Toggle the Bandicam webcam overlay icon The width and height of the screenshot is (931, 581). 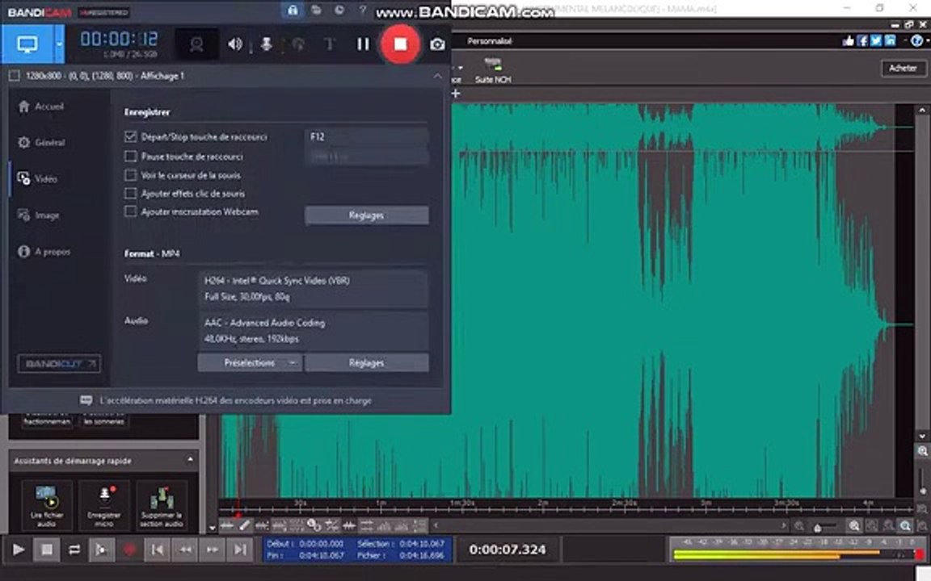click(196, 44)
